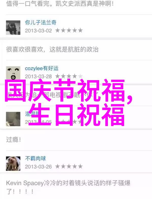Open the review text '很喜欢很喜欢,这就是肮脏的政治'
Viewport: 152px width, 199px height.
[52, 49]
